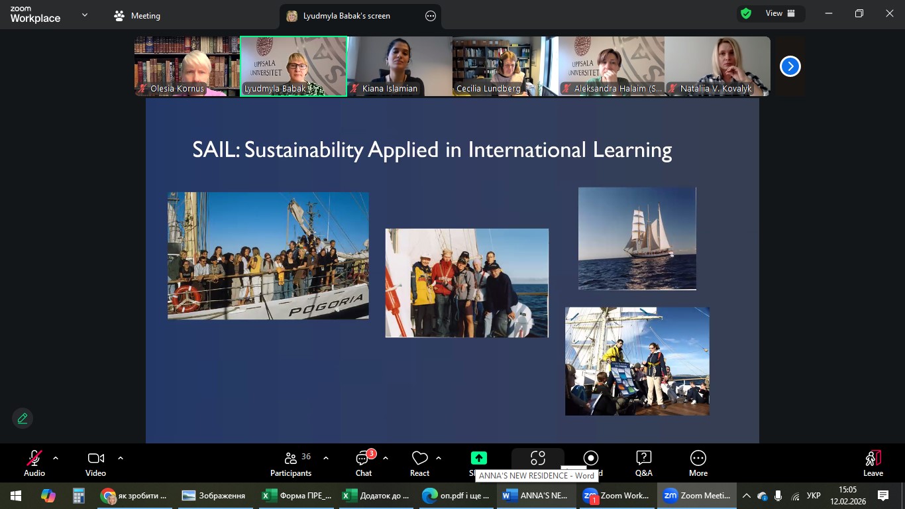Open the Participants panel
The width and height of the screenshot is (905, 509).
click(291, 463)
